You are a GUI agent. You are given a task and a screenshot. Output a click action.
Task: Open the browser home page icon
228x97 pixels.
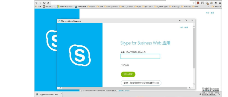pyautogui.click(x=48, y=3)
